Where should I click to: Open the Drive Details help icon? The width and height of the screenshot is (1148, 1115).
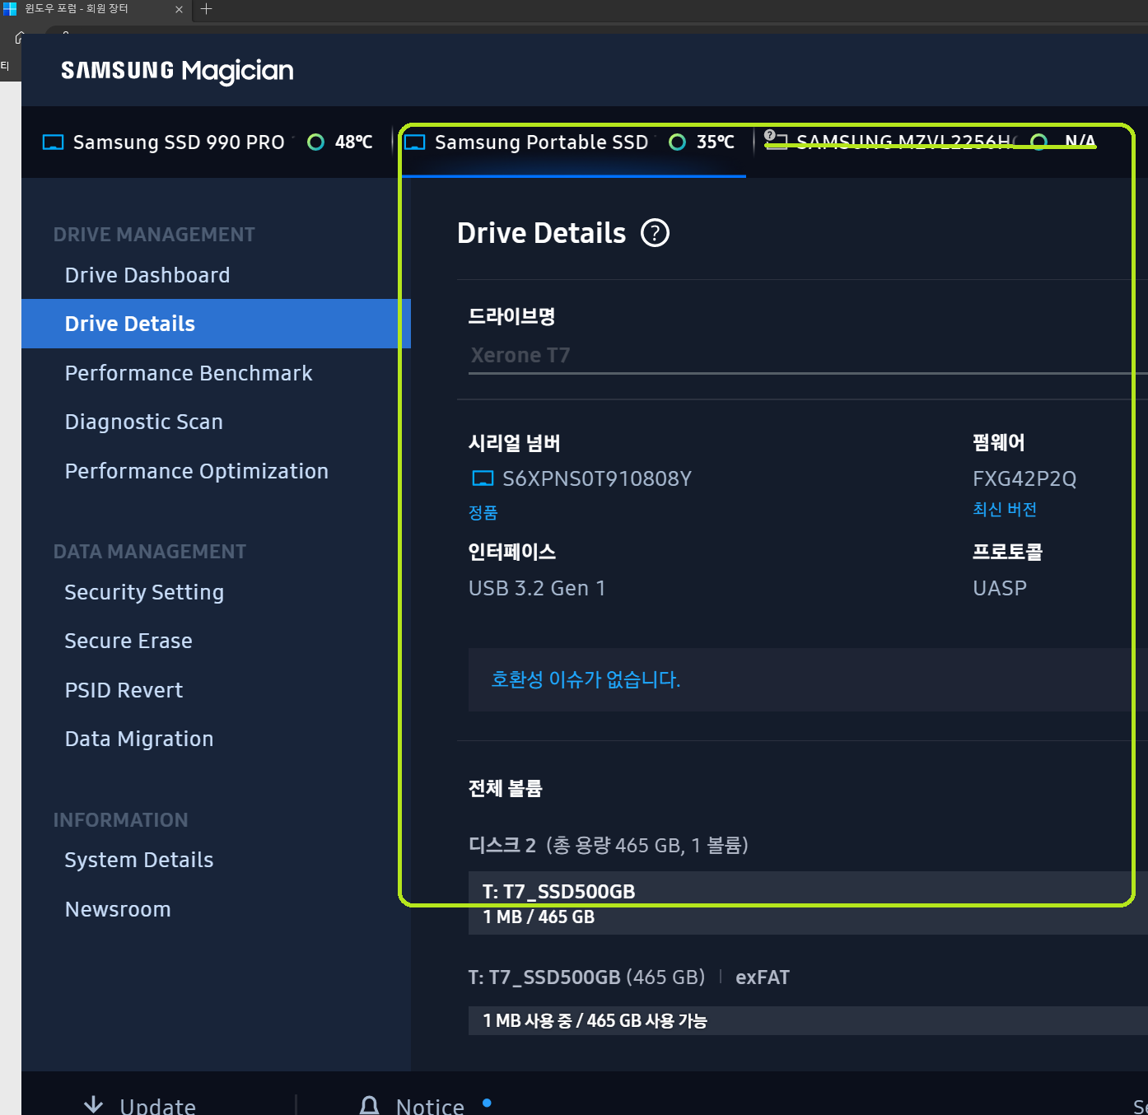pos(656,233)
